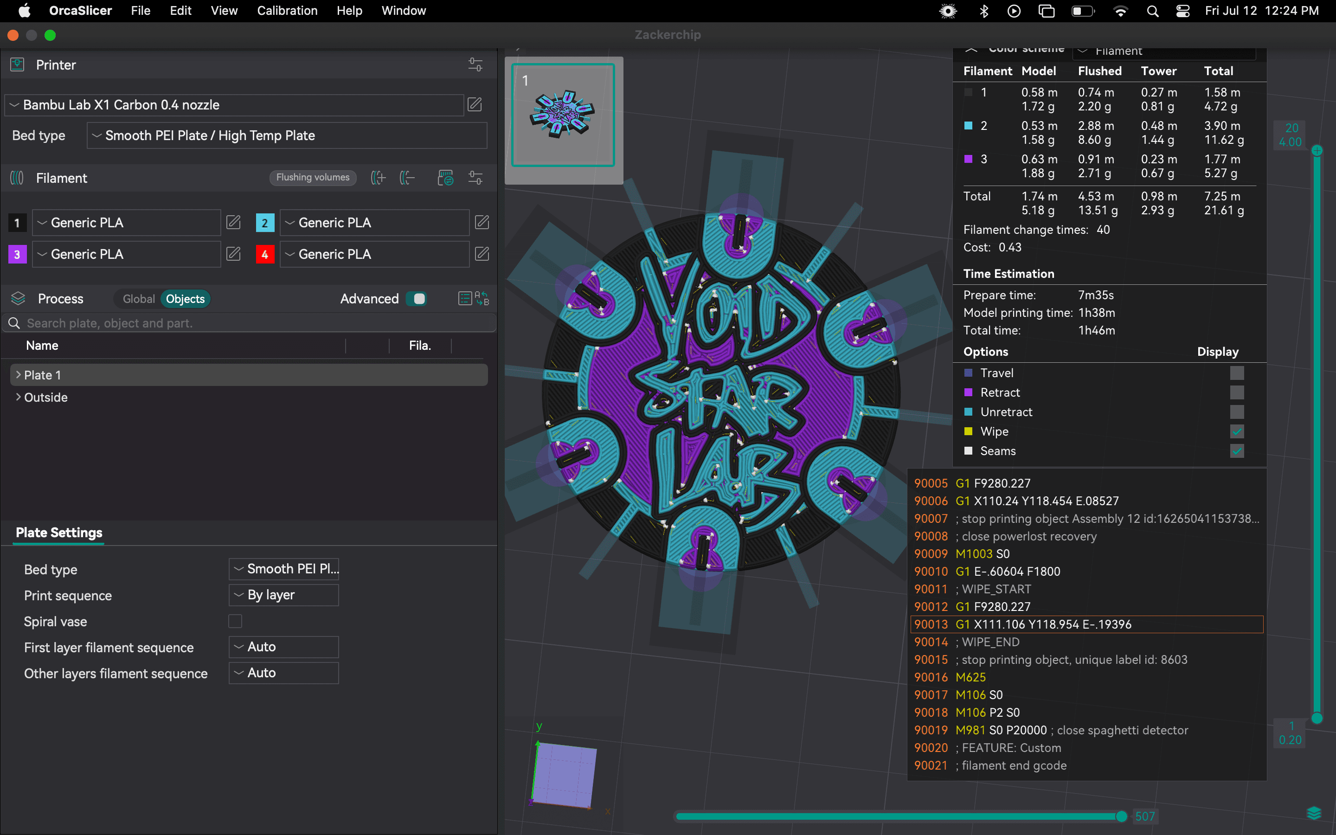Click the search magnifier in object list

[14, 323]
